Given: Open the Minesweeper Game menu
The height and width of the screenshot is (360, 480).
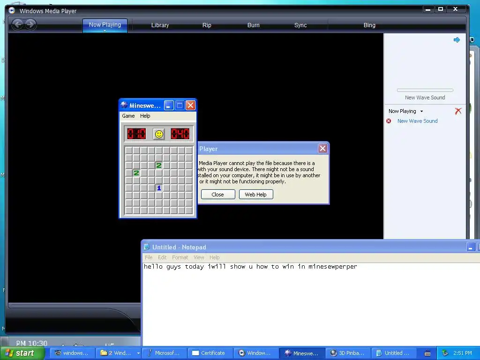Looking at the screenshot, I should [128, 116].
